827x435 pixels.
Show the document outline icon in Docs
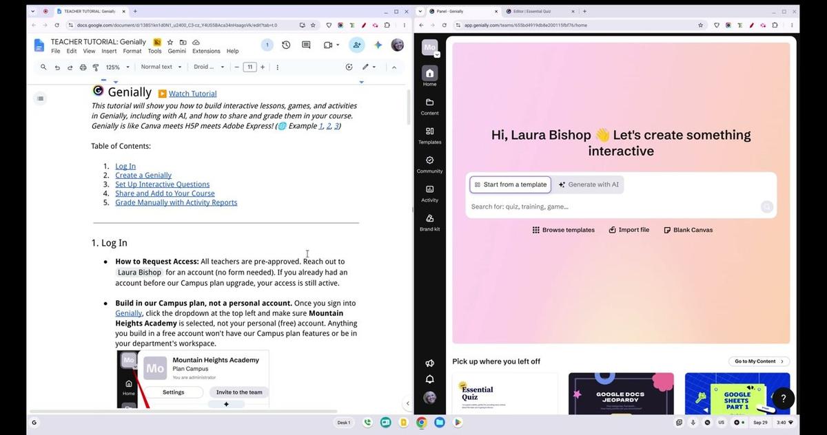40,98
